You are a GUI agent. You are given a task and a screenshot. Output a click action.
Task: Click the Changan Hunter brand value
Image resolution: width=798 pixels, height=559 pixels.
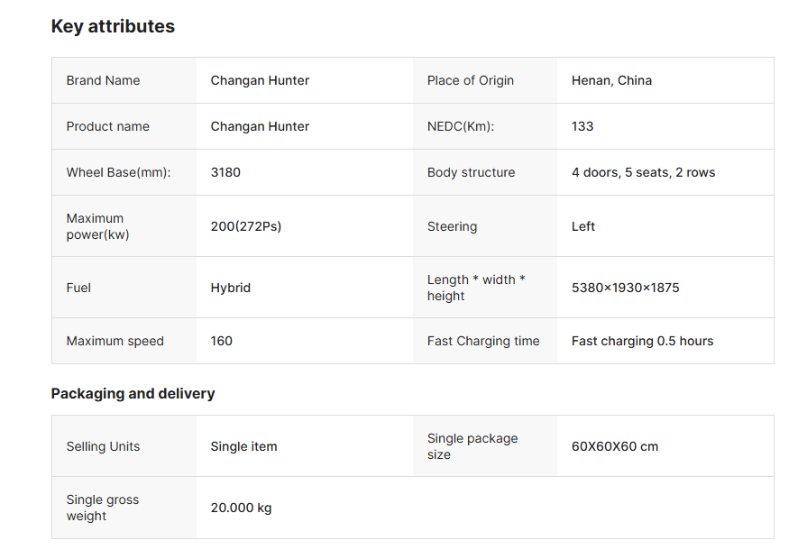coord(260,80)
